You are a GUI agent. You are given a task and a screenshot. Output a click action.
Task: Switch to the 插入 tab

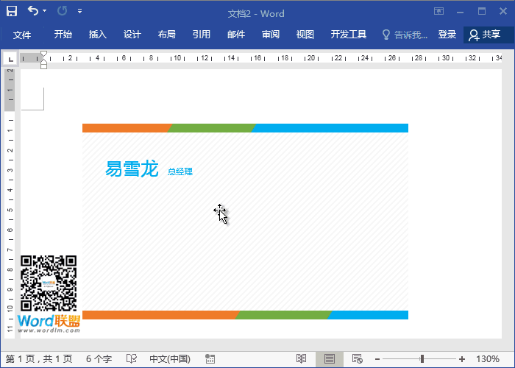click(98, 35)
